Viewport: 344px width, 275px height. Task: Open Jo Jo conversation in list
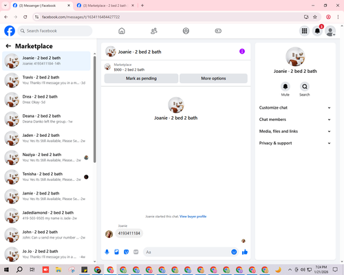[46, 254]
